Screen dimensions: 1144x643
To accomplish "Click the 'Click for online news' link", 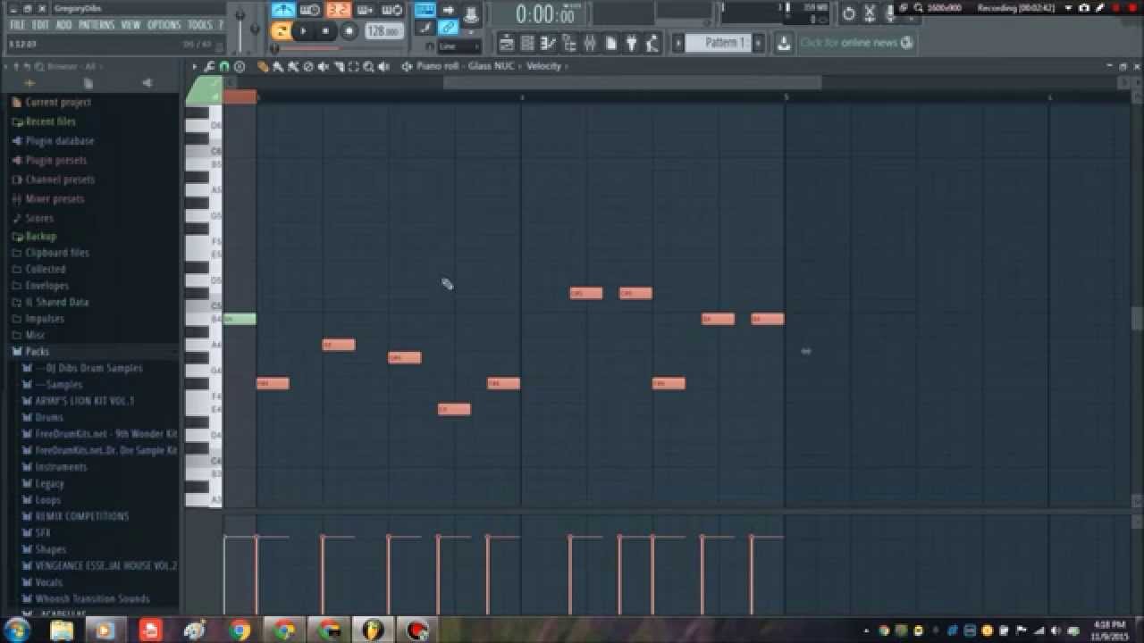I will pos(856,43).
